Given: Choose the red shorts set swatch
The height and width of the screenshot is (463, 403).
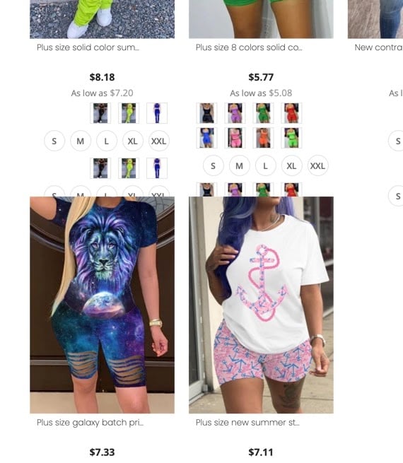Looking at the screenshot, I should [291, 113].
